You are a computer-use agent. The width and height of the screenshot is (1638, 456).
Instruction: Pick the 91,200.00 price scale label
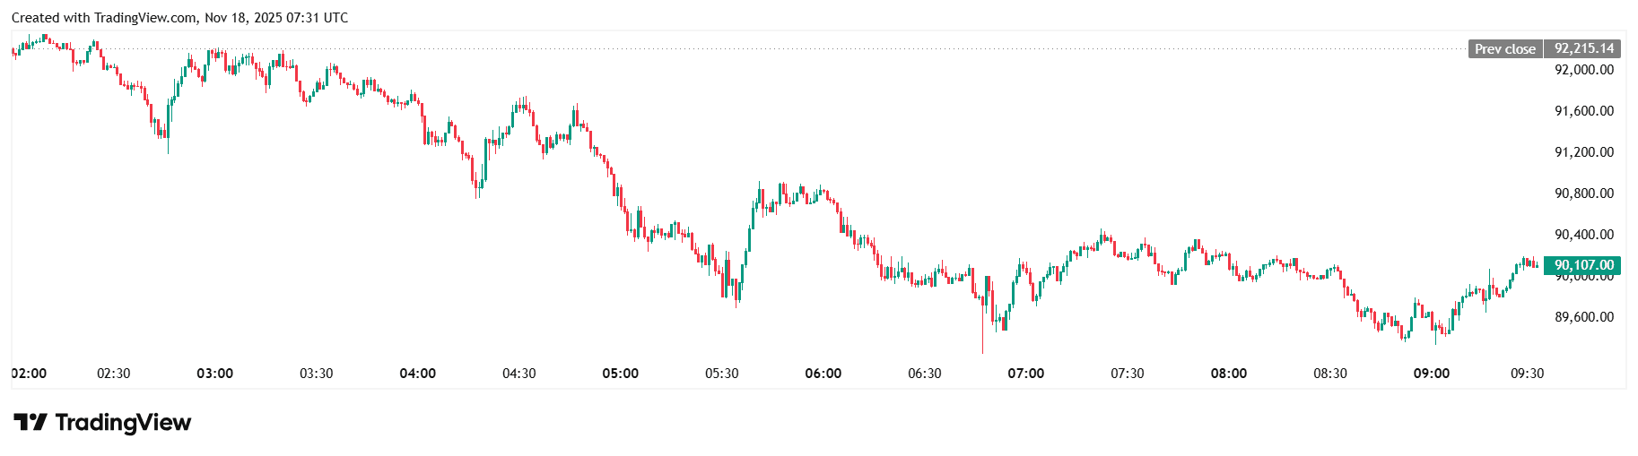click(x=1583, y=152)
